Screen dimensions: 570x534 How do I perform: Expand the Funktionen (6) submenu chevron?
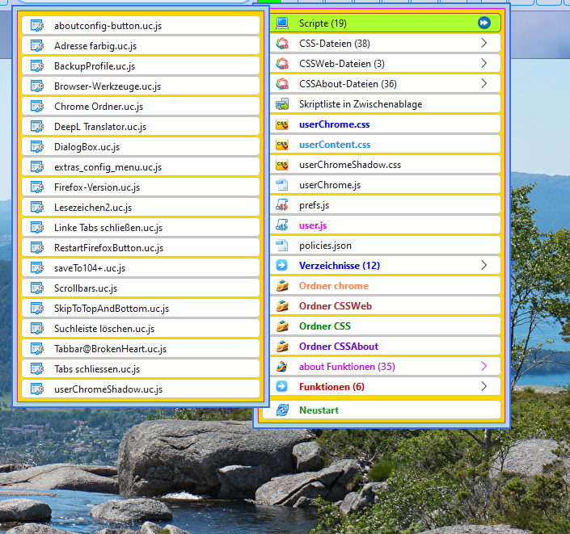(484, 387)
